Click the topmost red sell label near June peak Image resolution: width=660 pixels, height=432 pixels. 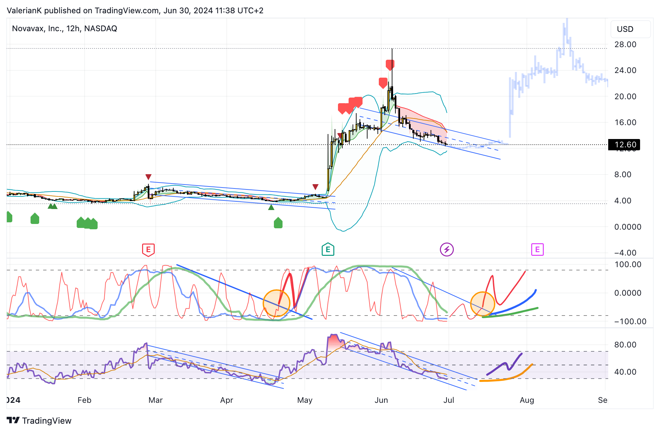coord(390,65)
